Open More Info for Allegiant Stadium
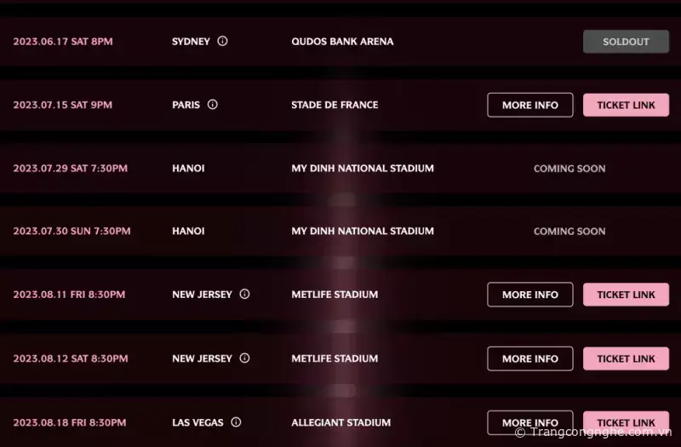The width and height of the screenshot is (681, 447). click(x=529, y=422)
